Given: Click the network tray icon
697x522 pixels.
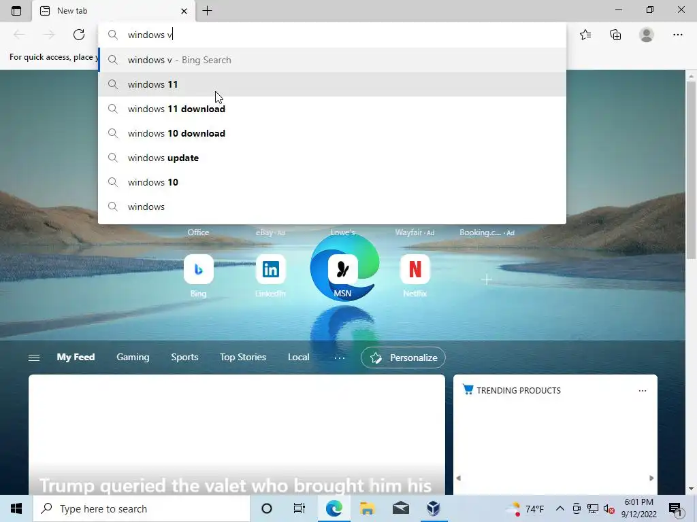Looking at the screenshot, I should (593, 508).
